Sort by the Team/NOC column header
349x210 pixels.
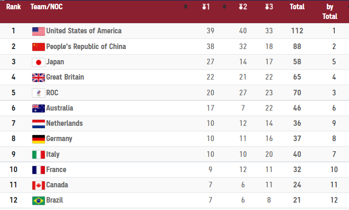point(46,7)
